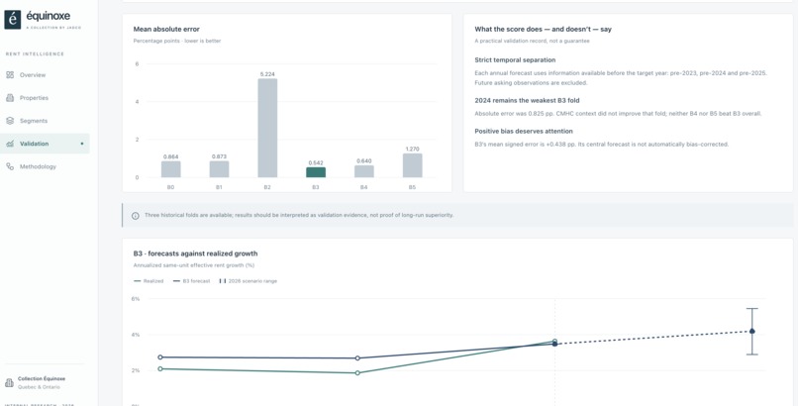Select the Methodology icon
The height and width of the screenshot is (406, 798).
10,166
